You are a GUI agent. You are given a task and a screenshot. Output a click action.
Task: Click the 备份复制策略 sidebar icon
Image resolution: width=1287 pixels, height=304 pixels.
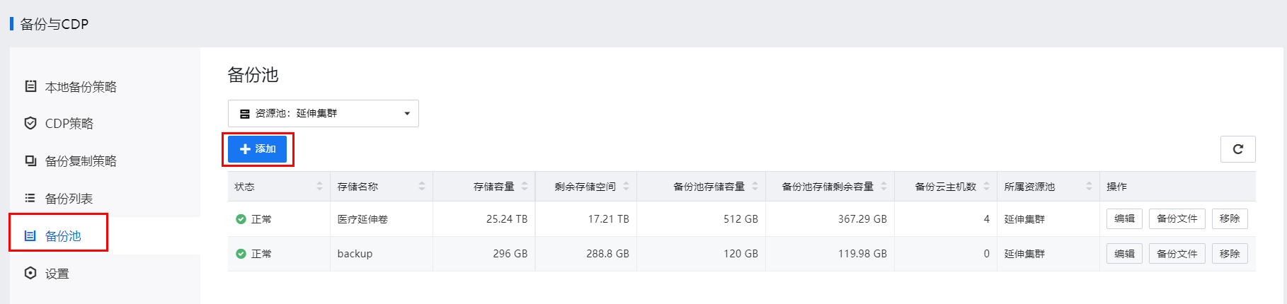click(30, 161)
